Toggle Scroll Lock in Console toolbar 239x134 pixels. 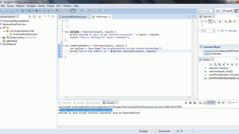coord(204,103)
